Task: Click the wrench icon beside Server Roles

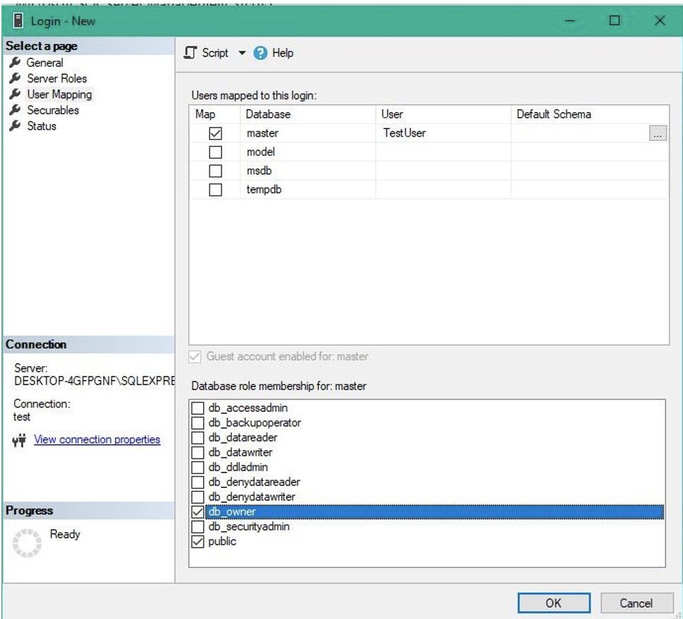Action: point(14,78)
